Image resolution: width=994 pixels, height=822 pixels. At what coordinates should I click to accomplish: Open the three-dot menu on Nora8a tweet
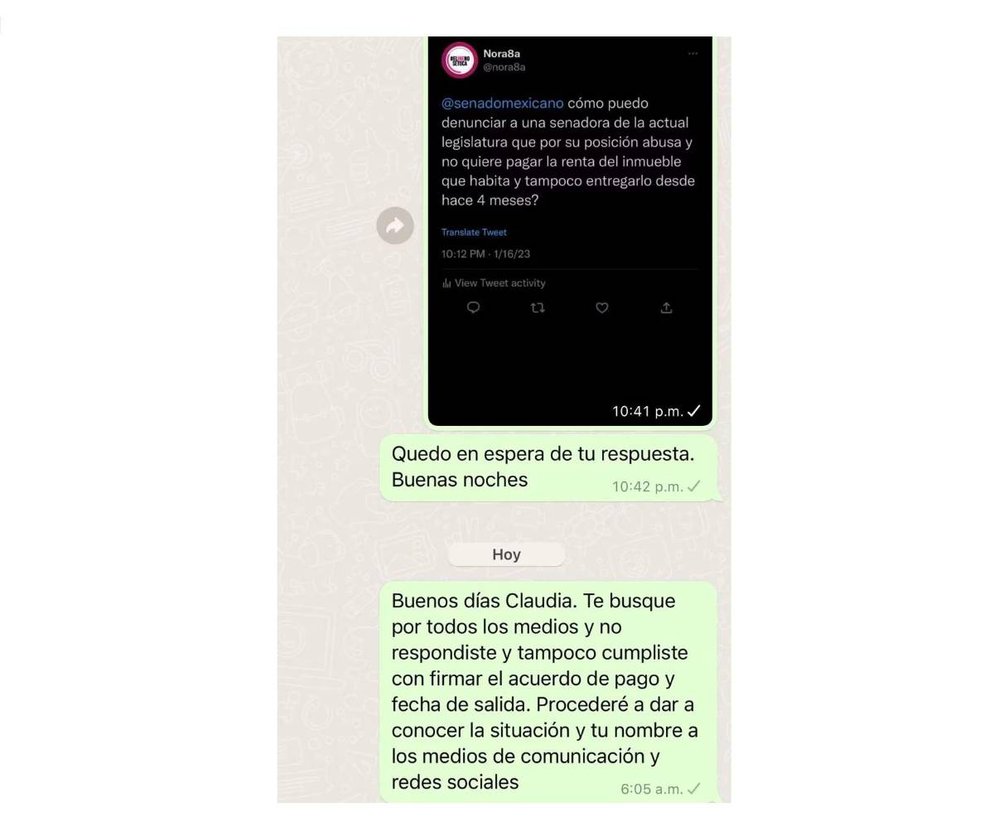point(692,53)
